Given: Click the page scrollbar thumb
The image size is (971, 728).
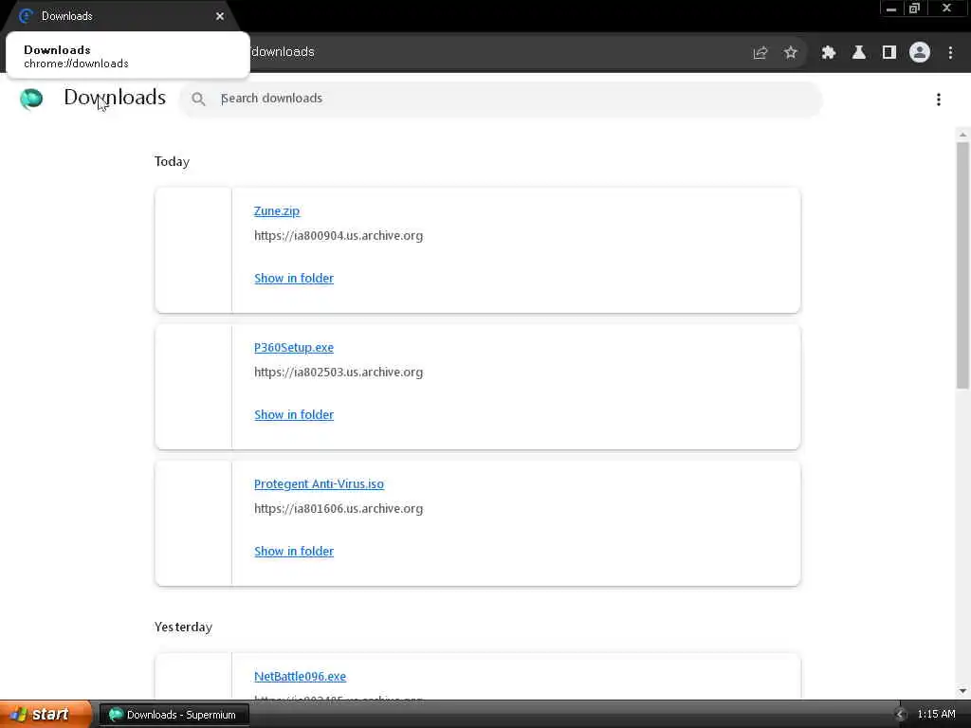Looking at the screenshot, I should click(x=962, y=265).
